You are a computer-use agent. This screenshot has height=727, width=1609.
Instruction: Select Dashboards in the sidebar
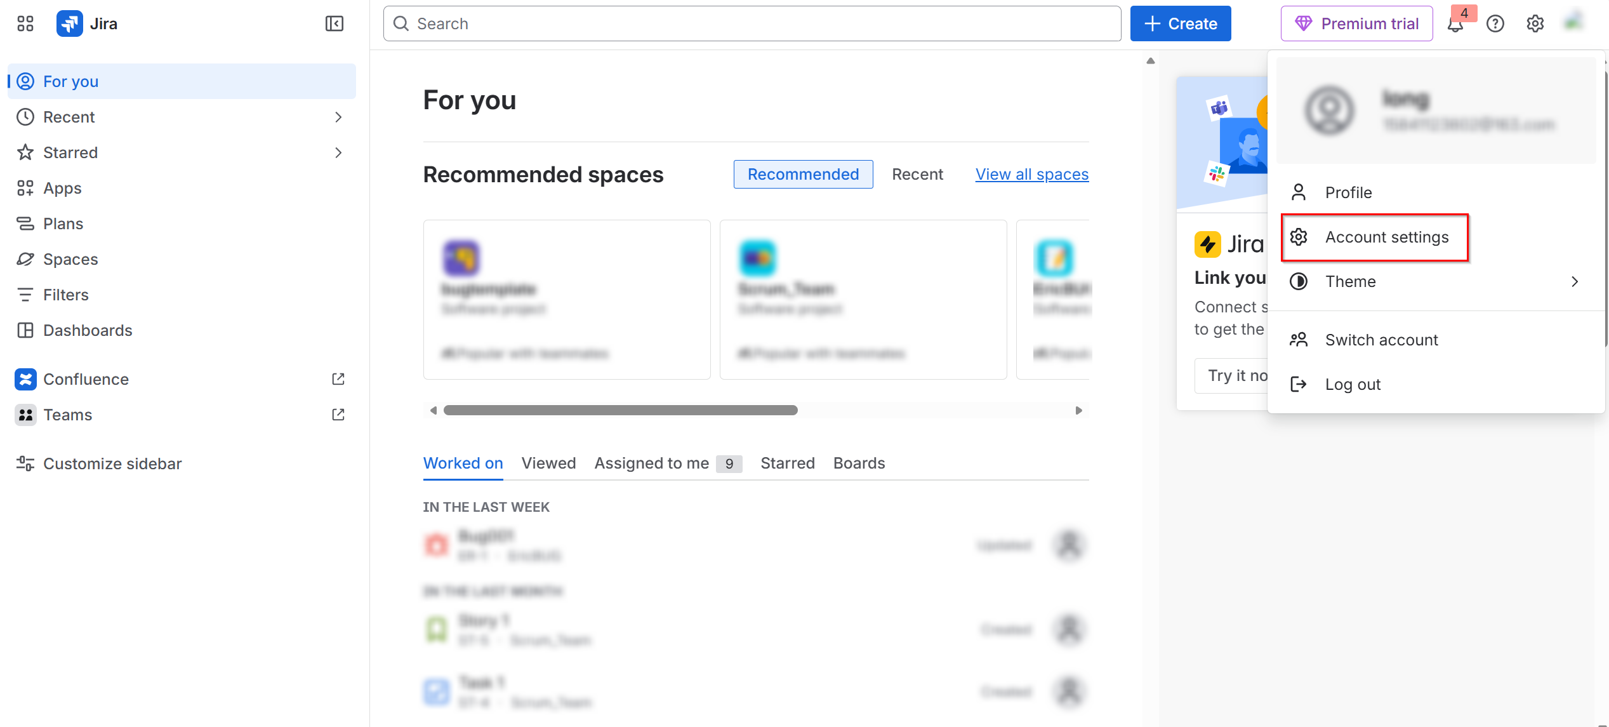[x=88, y=330]
